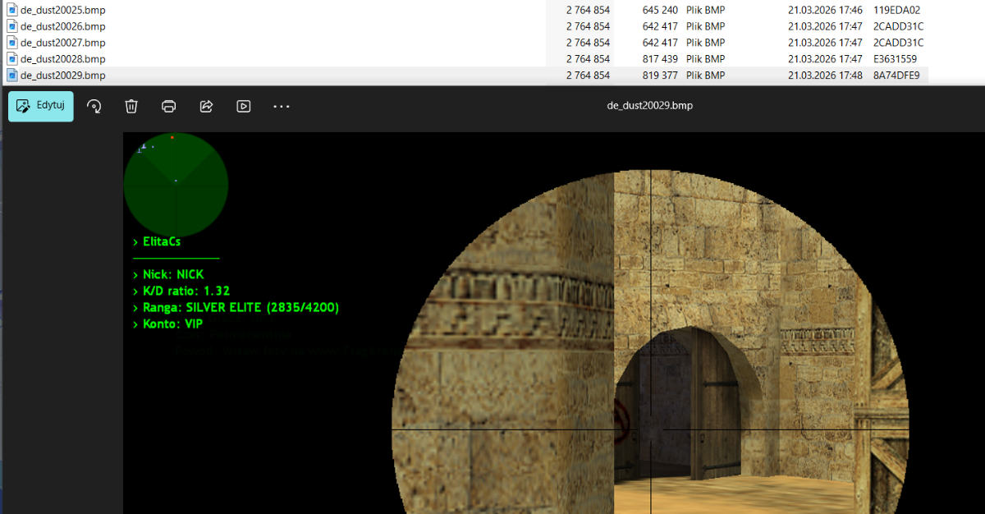Share the image using the share icon
The width and height of the screenshot is (985, 514).
[206, 106]
